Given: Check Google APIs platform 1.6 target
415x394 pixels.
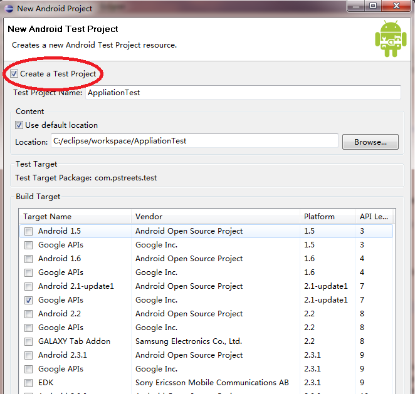Looking at the screenshot, I should [28, 272].
